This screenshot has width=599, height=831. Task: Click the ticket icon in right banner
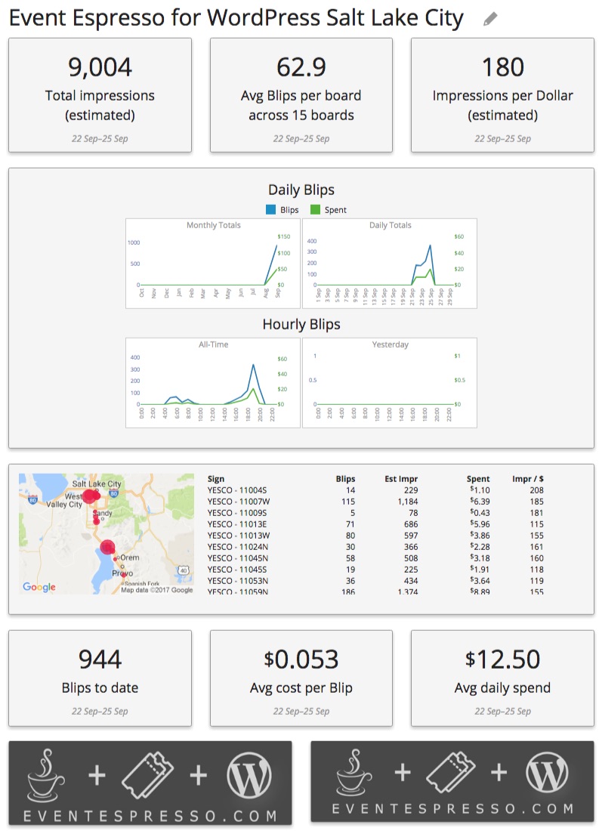tap(451, 771)
